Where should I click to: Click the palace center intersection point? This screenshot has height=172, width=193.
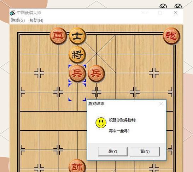coord(96,54)
